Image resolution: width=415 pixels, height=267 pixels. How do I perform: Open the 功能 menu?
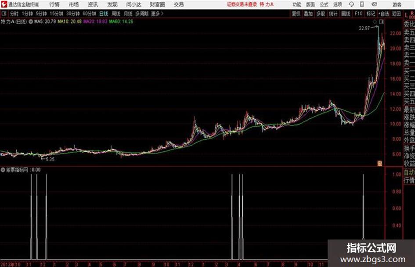click(x=297, y=4)
